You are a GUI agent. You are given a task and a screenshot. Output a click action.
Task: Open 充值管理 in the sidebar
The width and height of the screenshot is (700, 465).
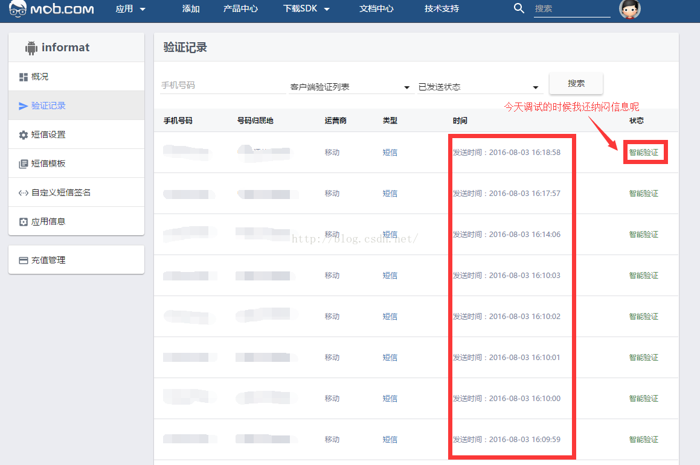(76, 260)
